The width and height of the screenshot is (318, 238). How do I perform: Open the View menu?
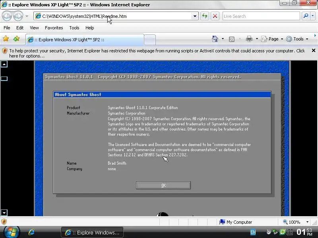[x=34, y=28]
